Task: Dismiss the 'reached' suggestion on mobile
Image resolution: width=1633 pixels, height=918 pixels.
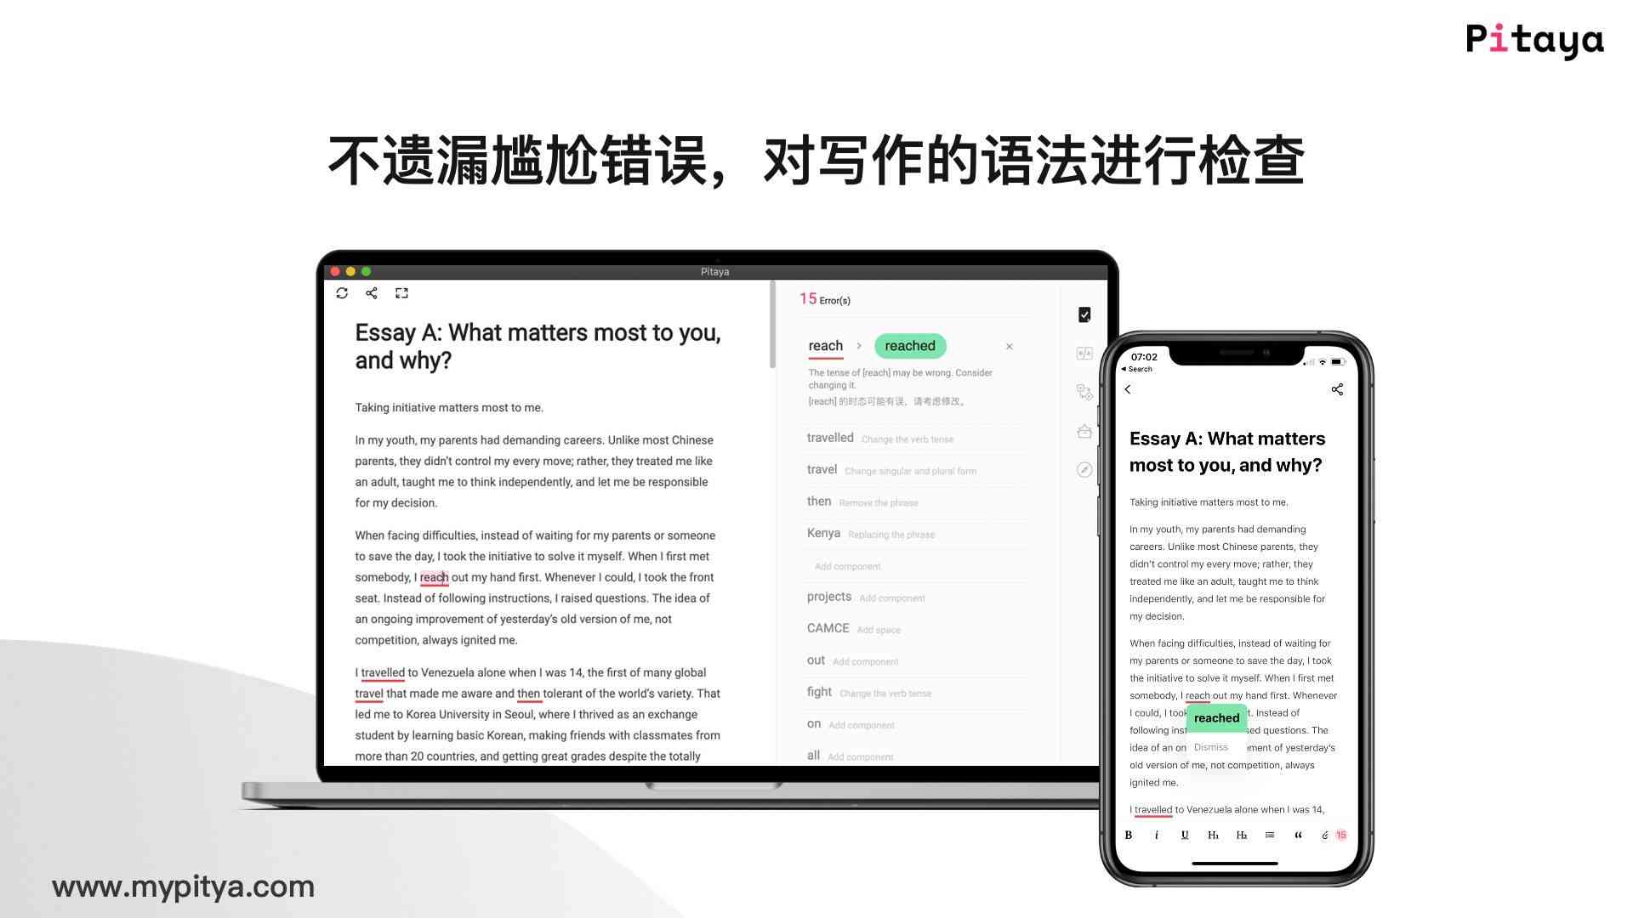Action: [x=1210, y=746]
